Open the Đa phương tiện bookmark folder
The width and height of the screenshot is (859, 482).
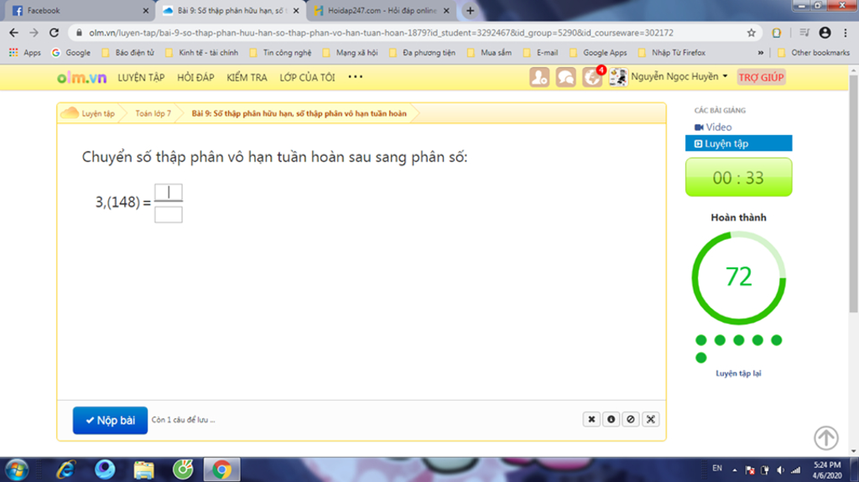423,53
